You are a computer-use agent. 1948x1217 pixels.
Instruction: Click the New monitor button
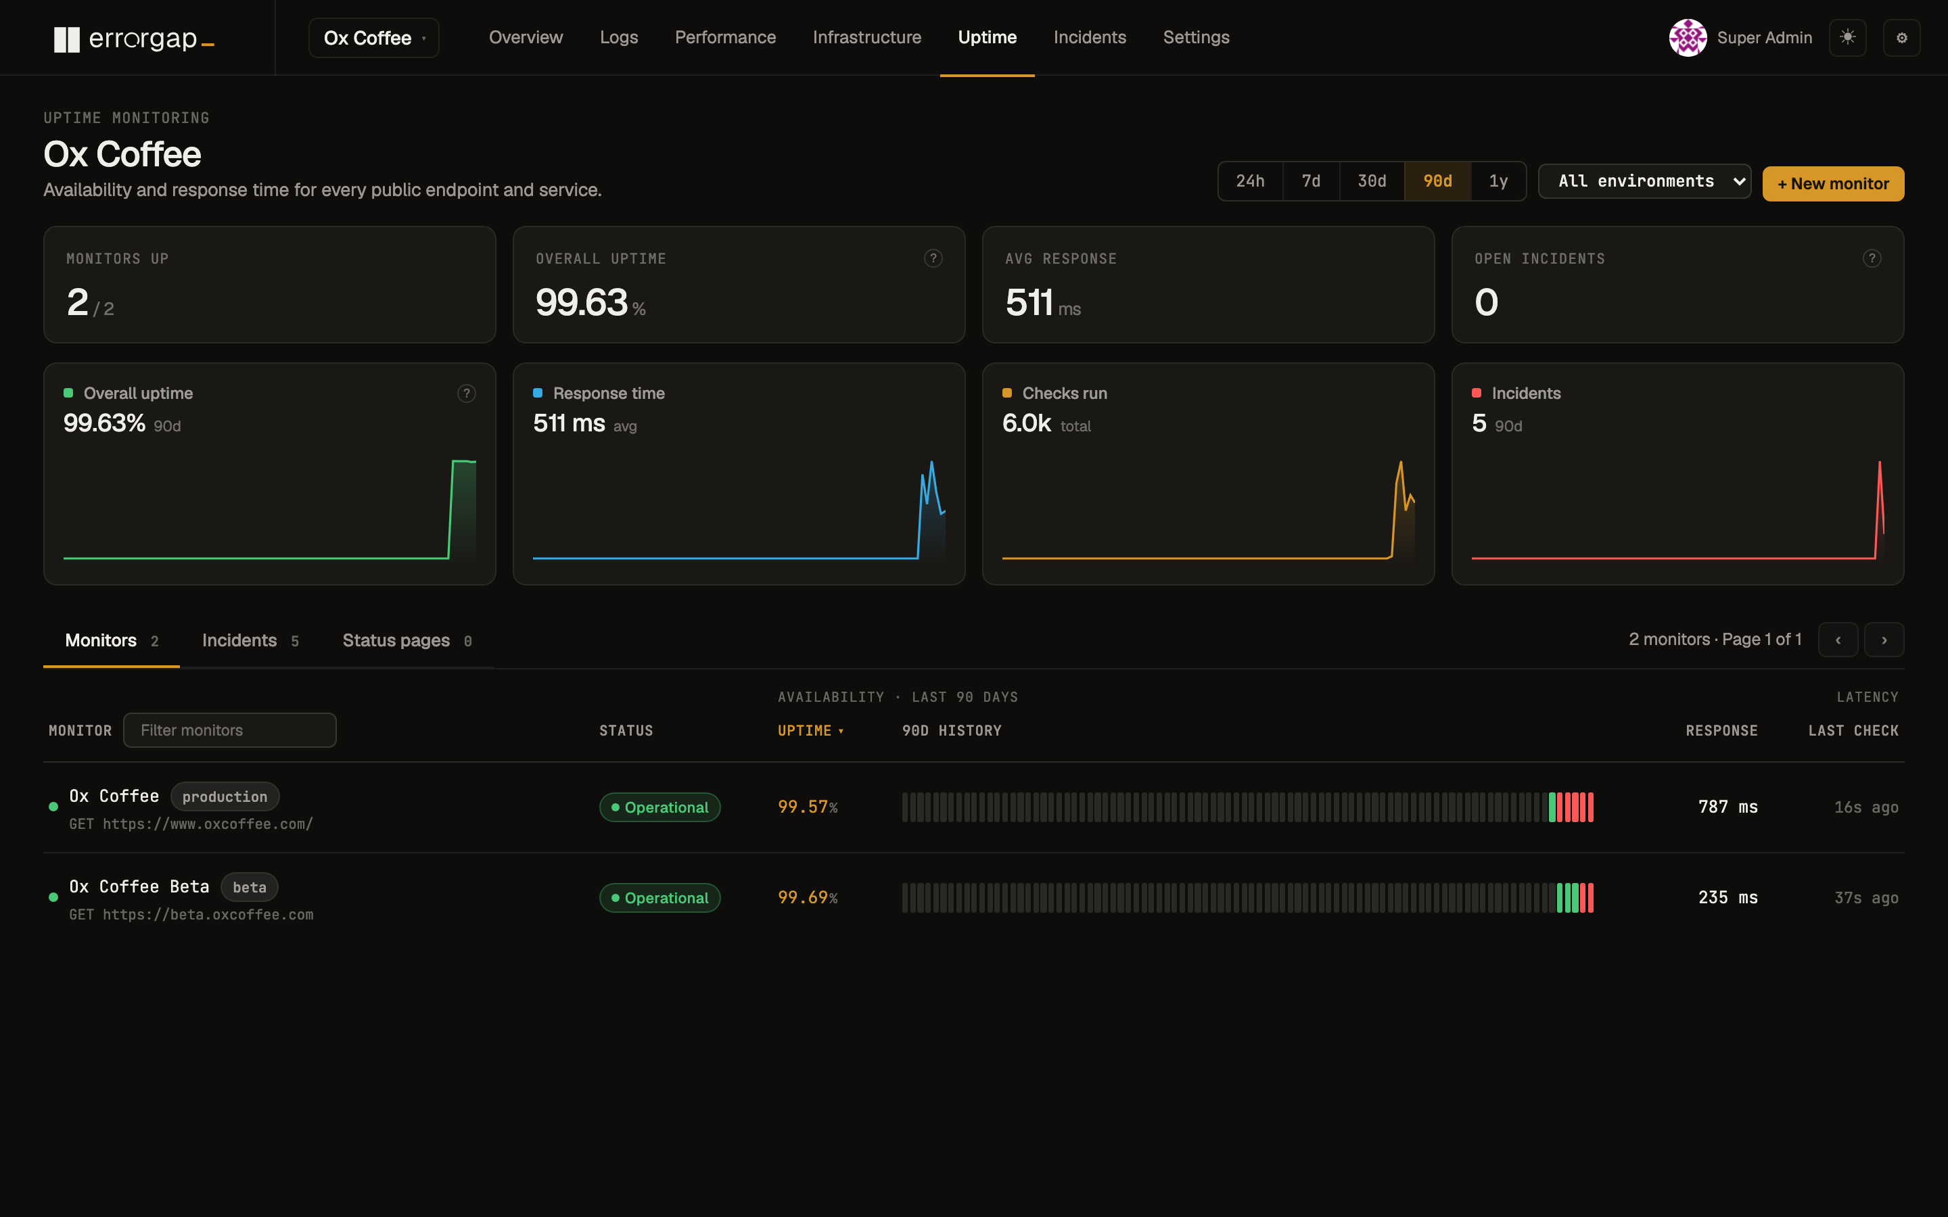[x=1832, y=183]
